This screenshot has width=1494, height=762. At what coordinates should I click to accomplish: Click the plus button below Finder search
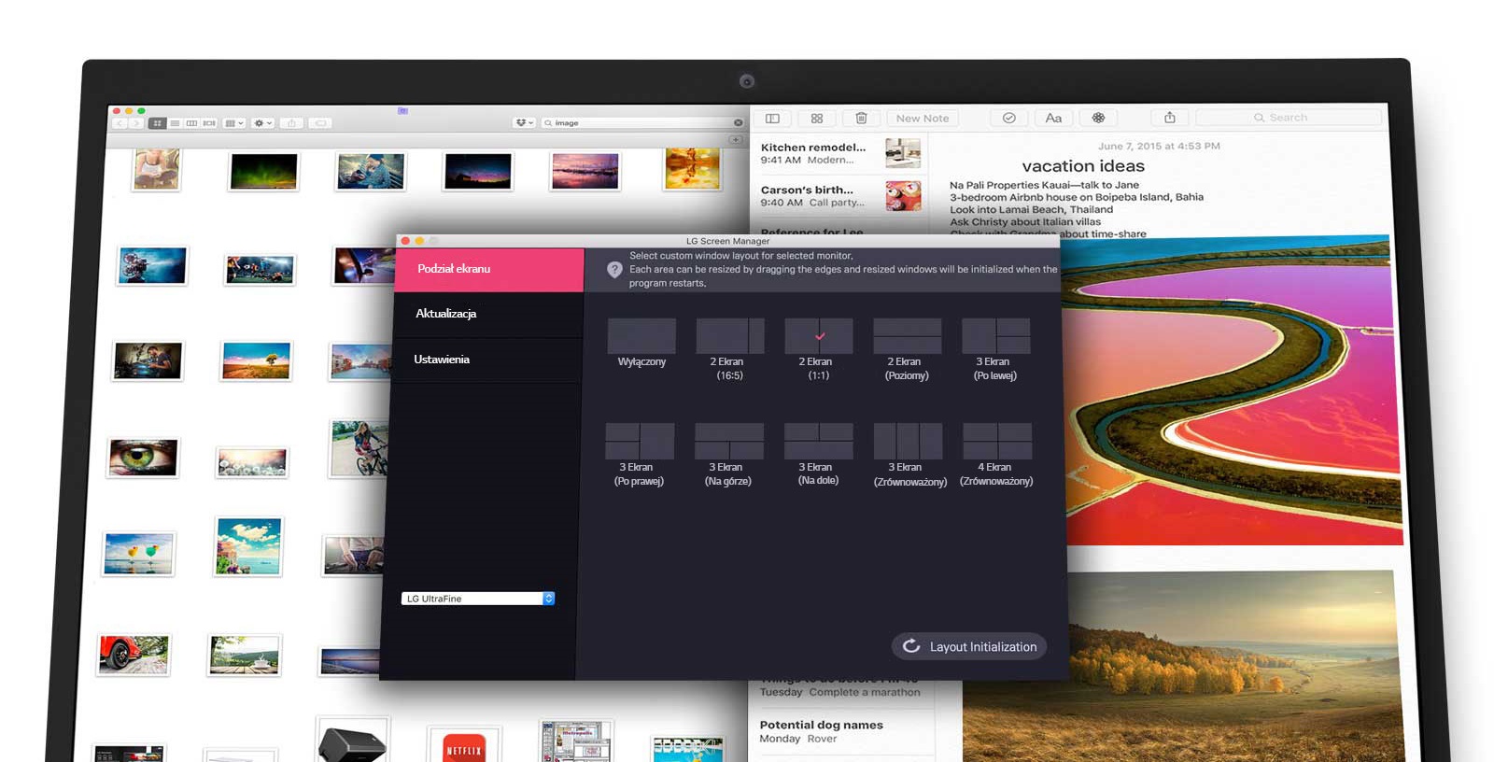click(x=736, y=140)
